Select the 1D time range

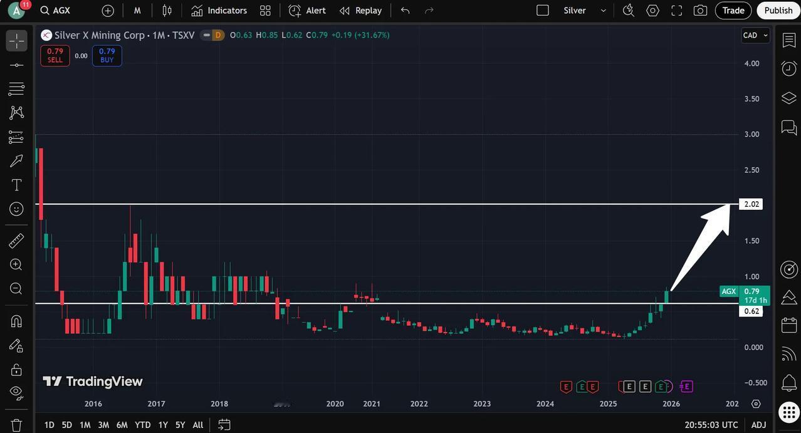pyautogui.click(x=49, y=425)
